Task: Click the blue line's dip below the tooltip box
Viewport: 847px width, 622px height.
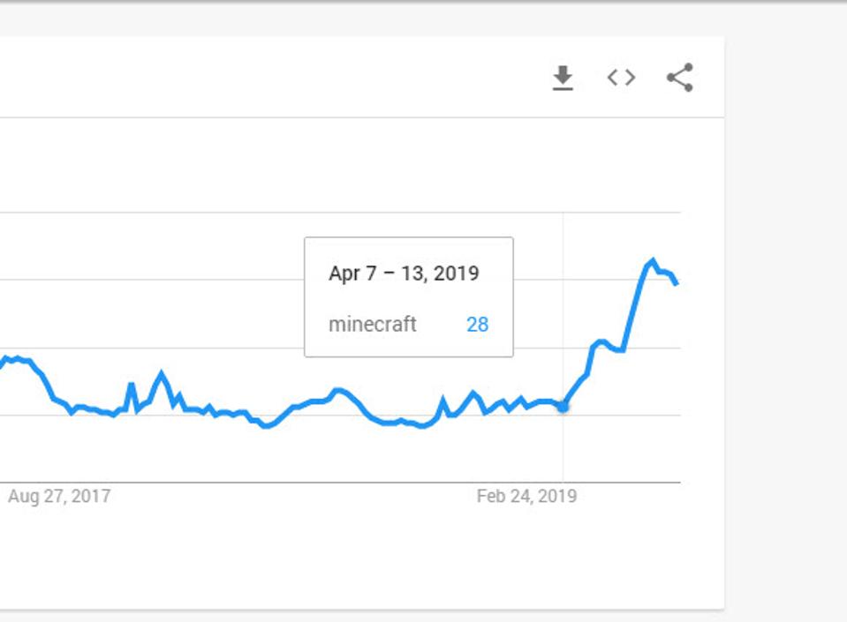Action: point(424,425)
